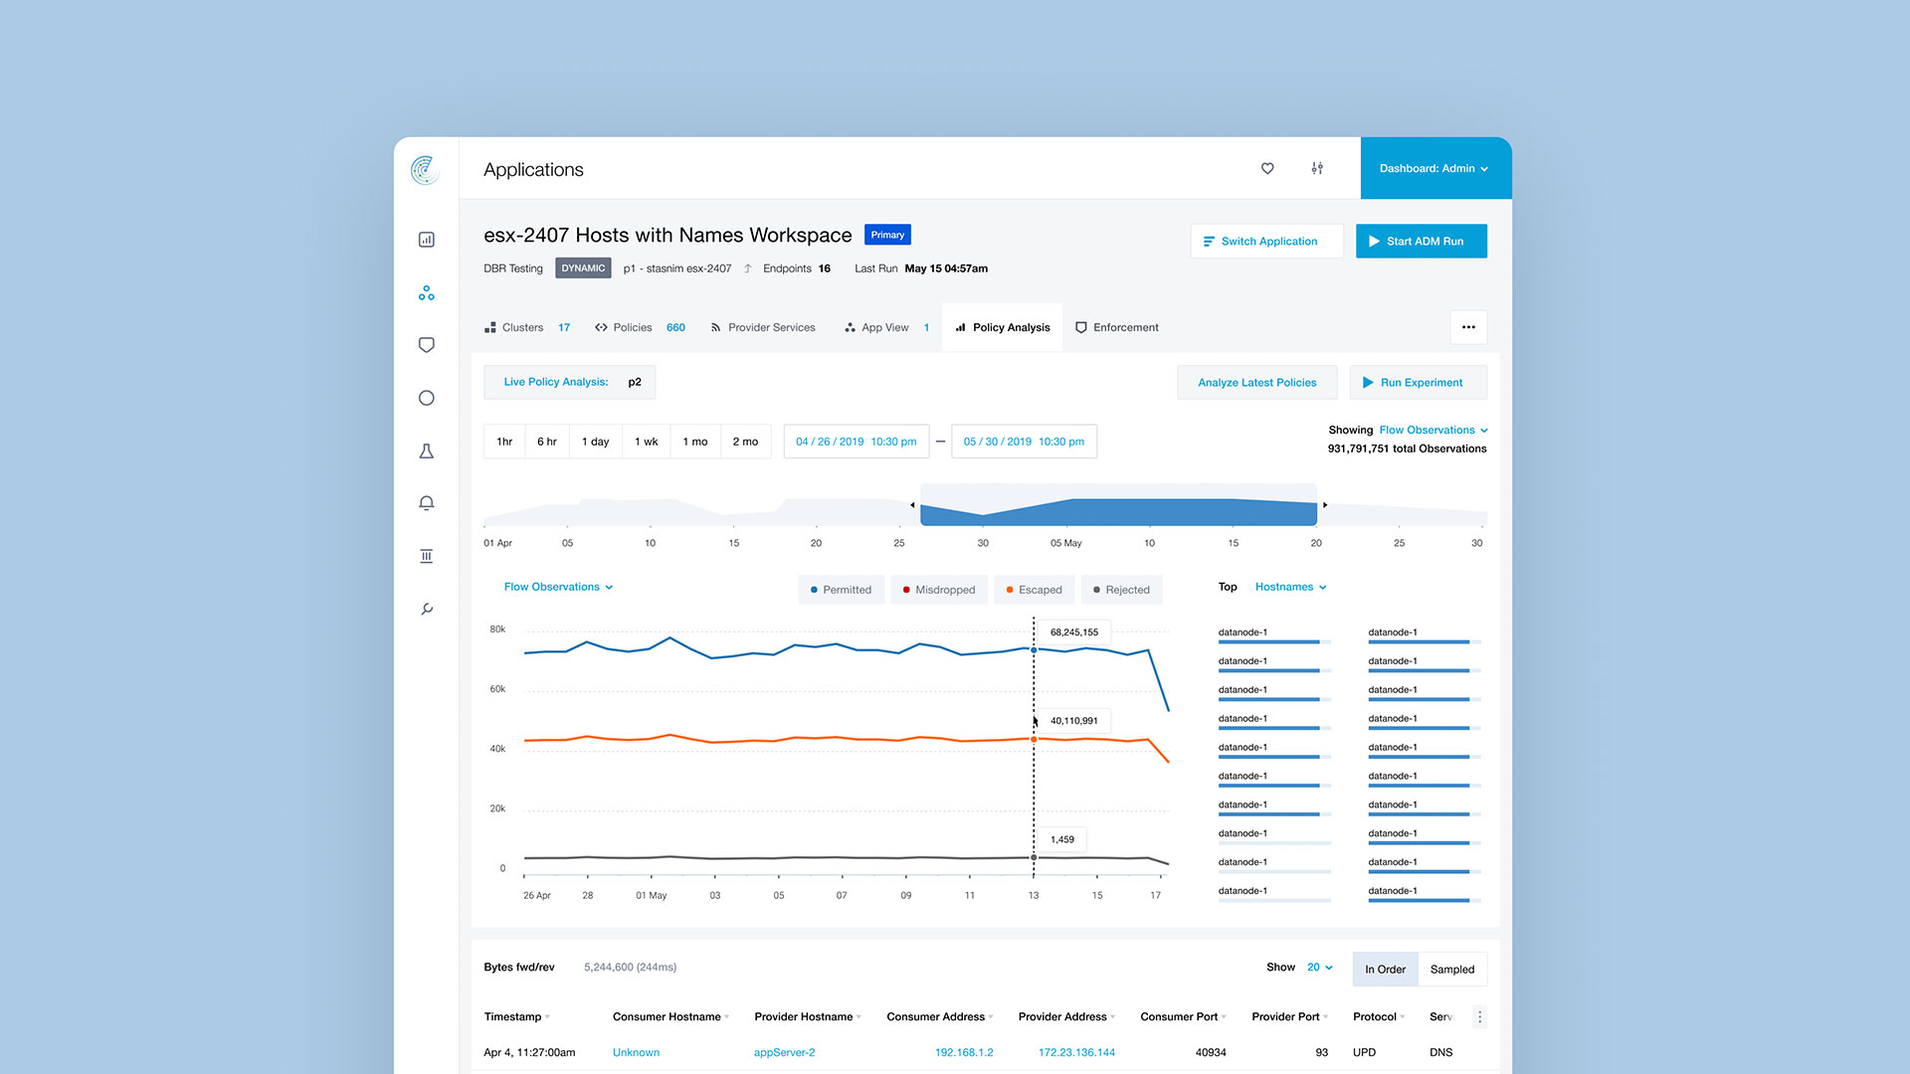Toggle the Misdropped series legend filter
The image size is (1910, 1074).
938,590
